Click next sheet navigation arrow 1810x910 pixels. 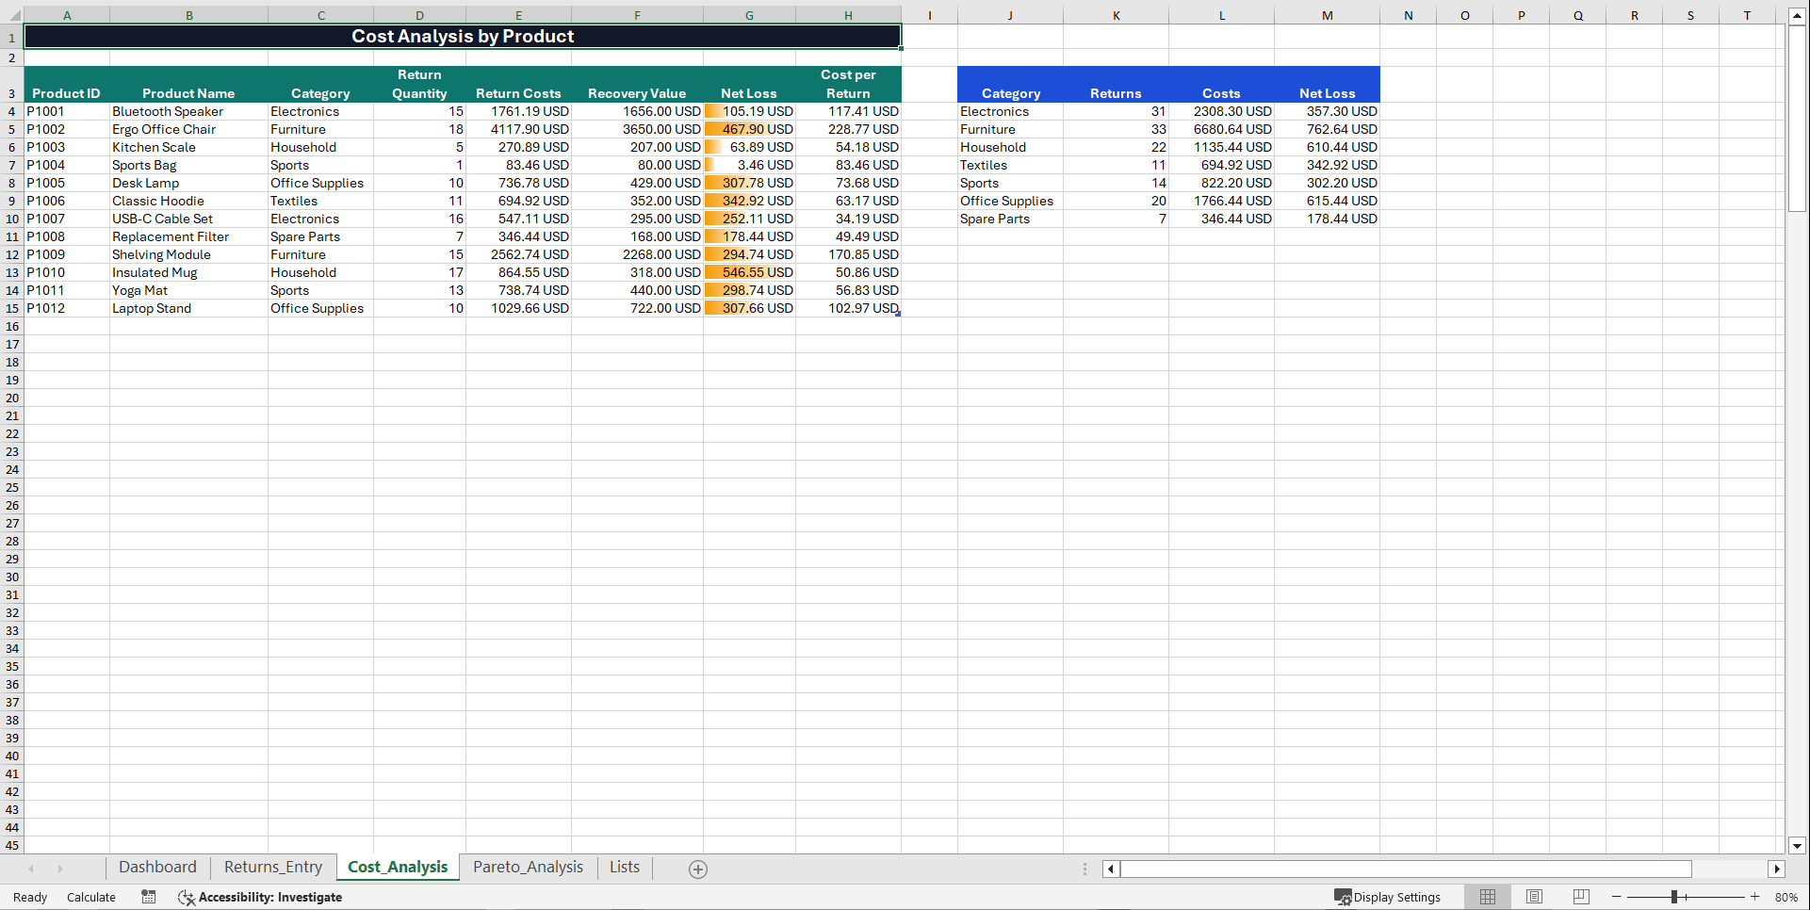pos(60,869)
